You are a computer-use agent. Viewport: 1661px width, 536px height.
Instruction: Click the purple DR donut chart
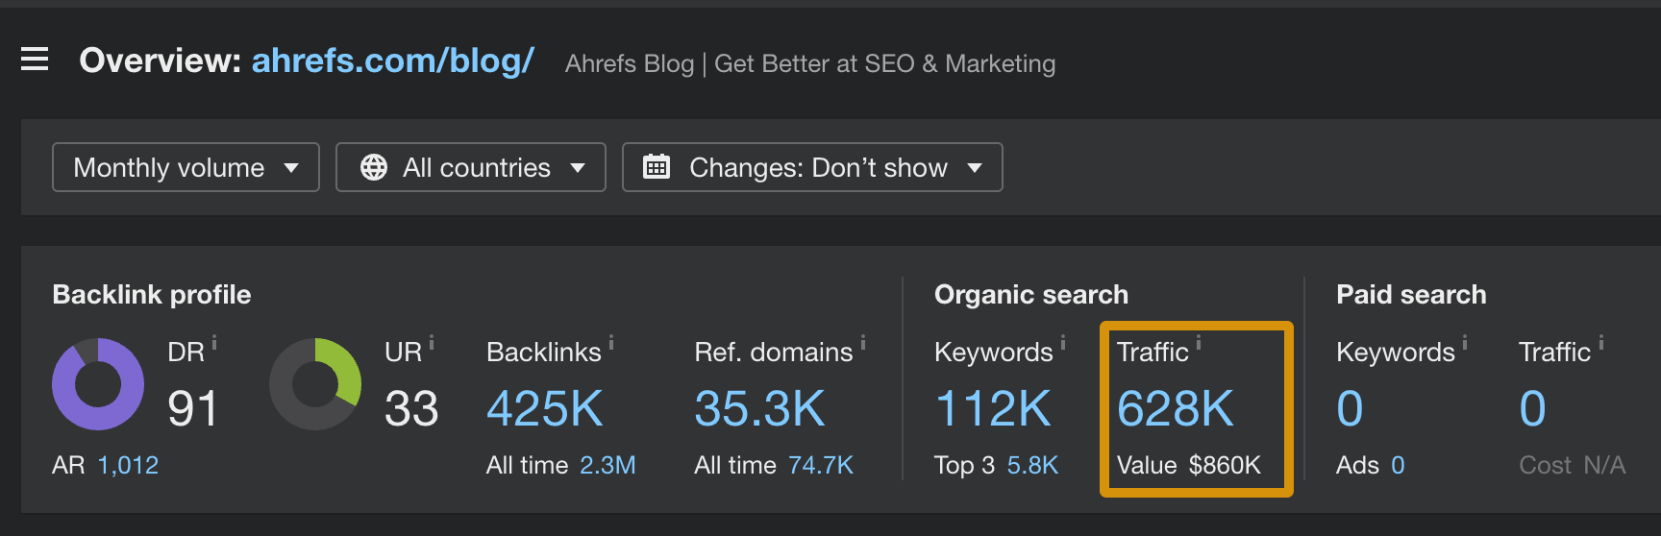point(98,384)
